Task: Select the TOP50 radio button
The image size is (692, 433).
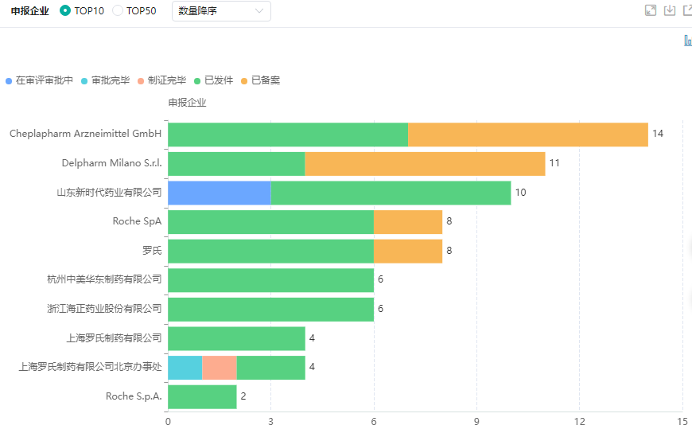Action: coord(118,11)
